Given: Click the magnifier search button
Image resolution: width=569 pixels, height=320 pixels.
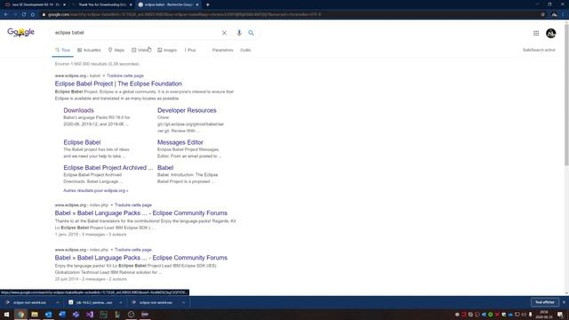Looking at the screenshot, I should click(x=251, y=33).
